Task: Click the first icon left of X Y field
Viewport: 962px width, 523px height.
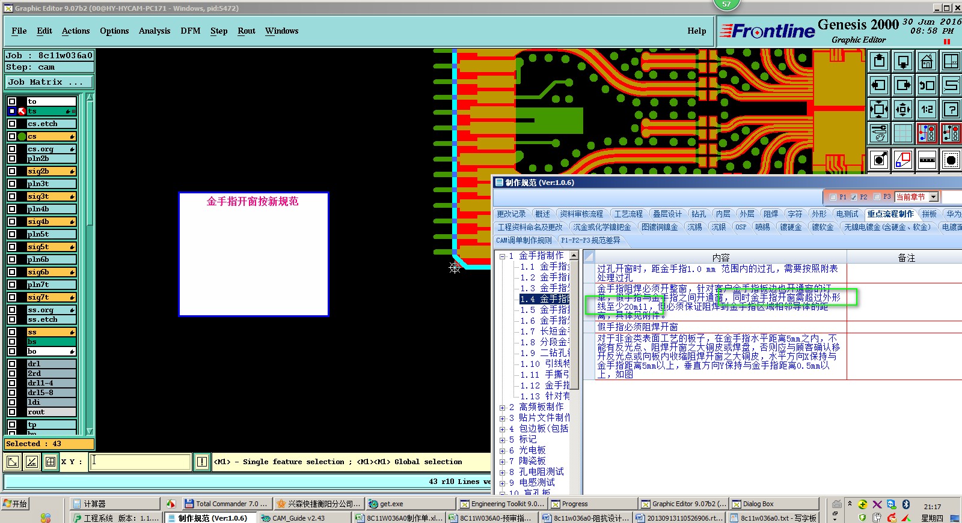Action: tap(13, 462)
